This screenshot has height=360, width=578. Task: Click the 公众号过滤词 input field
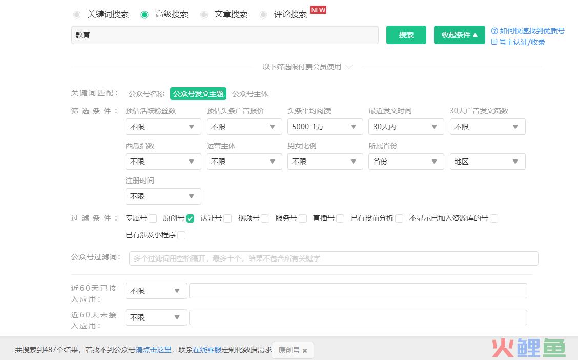(334, 258)
